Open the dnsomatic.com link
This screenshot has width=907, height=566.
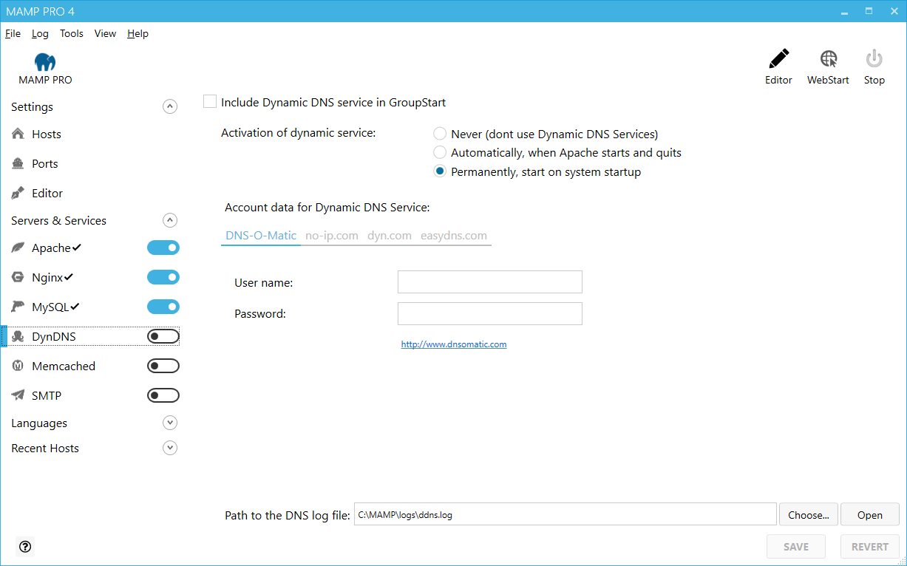(454, 344)
